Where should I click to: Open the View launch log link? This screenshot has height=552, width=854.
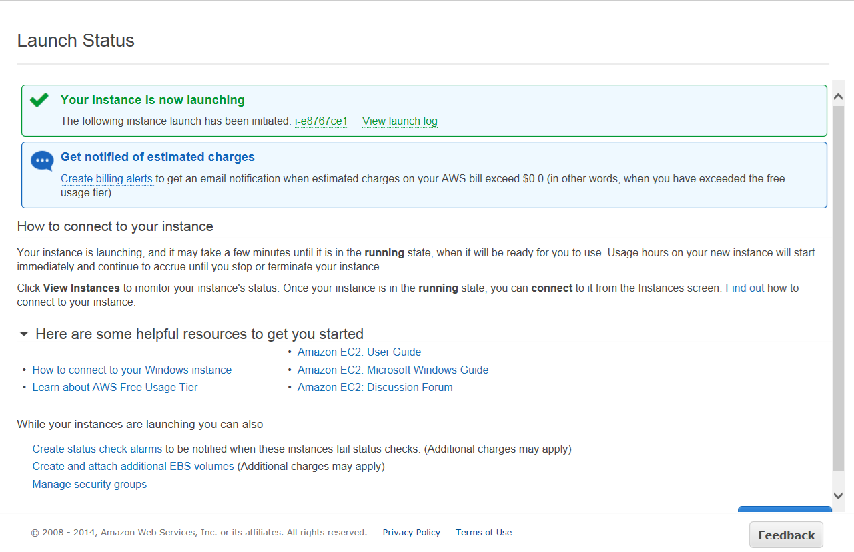coord(400,121)
